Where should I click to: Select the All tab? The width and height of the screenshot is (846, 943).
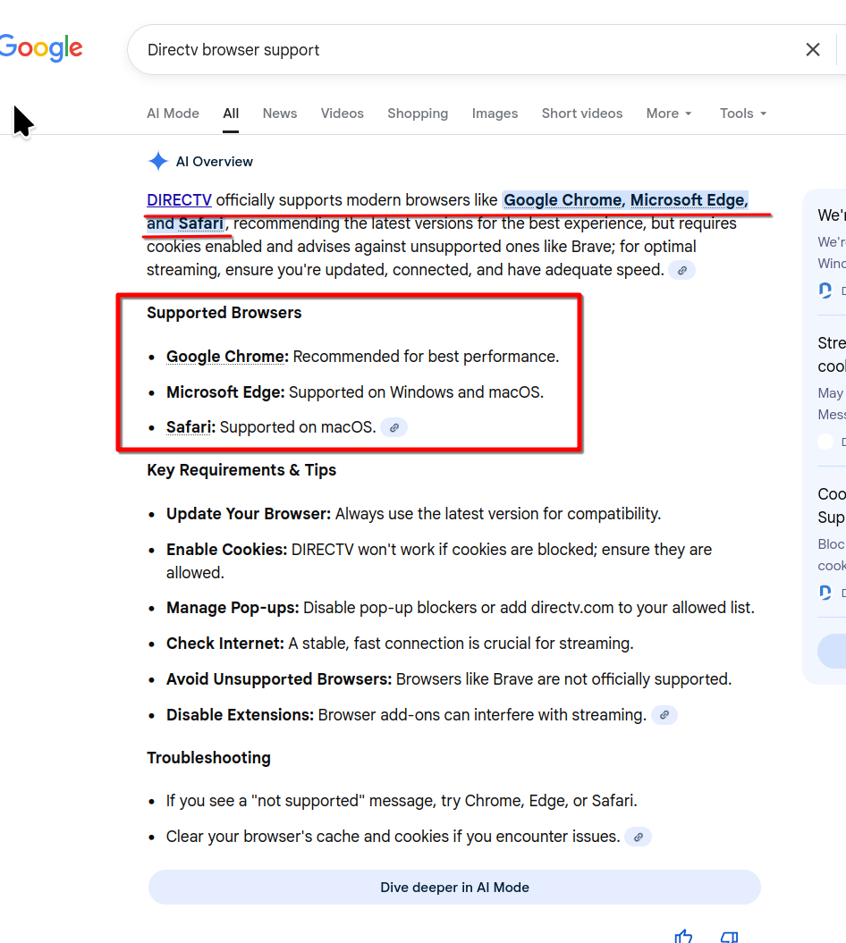click(231, 114)
